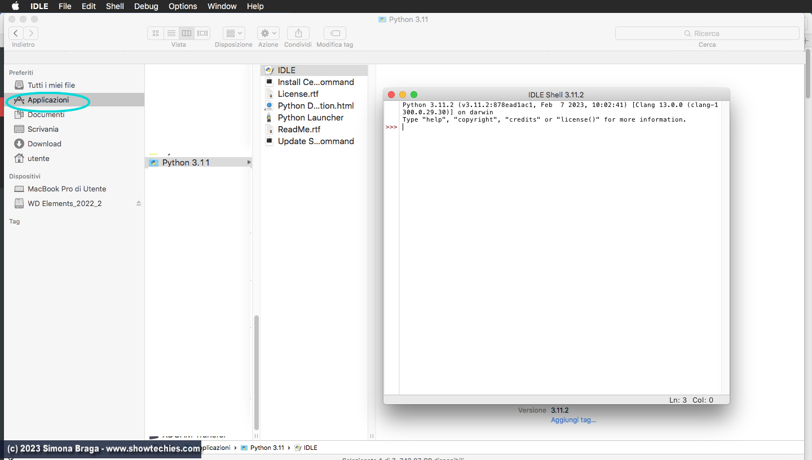Open the Window menu
The image size is (812, 460).
[222, 6]
